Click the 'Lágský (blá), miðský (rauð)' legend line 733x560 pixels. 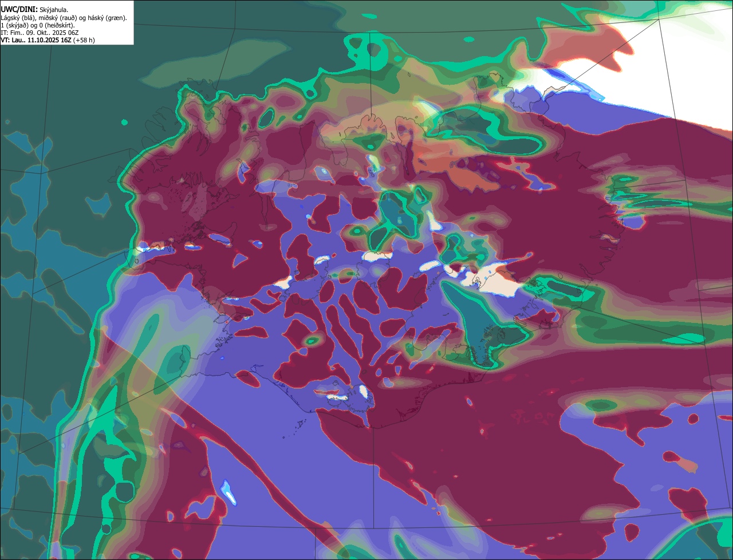coord(64,18)
